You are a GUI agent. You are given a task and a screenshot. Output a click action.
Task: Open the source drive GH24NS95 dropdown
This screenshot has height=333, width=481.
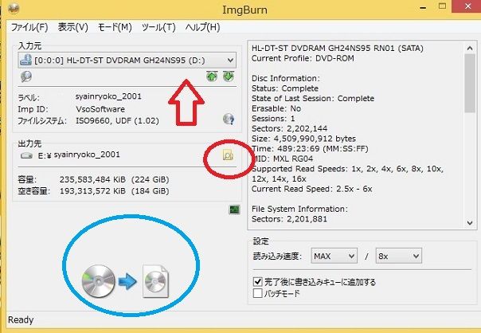127,61
